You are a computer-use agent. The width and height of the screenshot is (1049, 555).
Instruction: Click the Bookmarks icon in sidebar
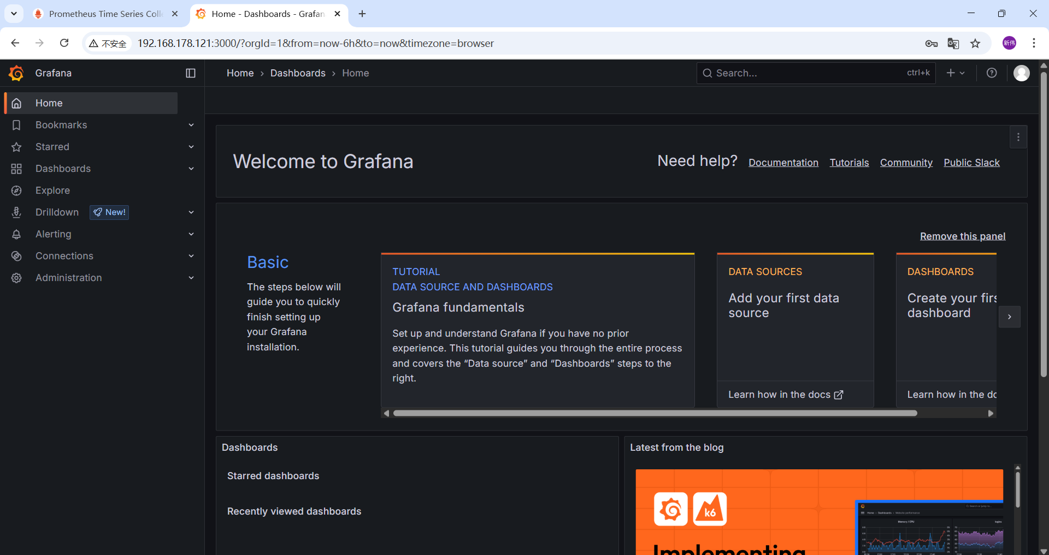16,124
